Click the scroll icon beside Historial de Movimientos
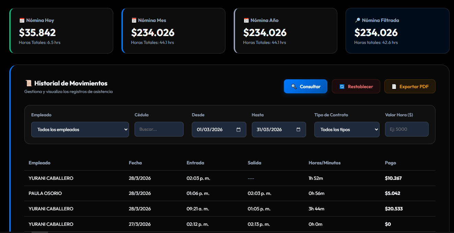 [x=29, y=83]
